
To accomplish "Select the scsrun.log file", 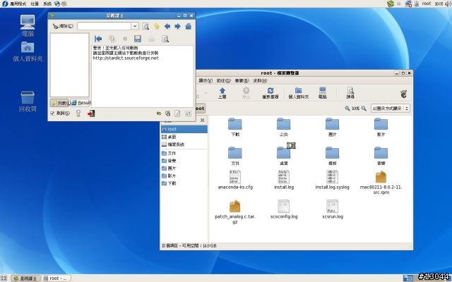I will click(333, 209).
